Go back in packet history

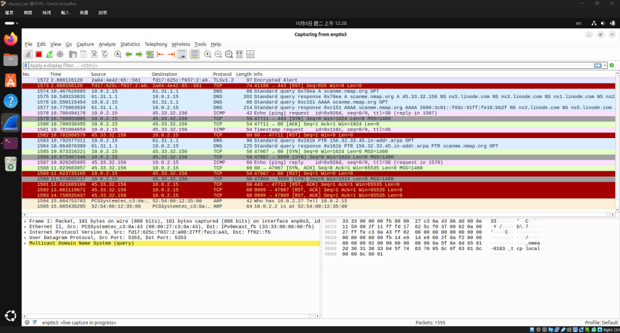128,54
